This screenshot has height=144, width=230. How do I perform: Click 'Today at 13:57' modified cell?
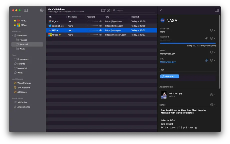pos(138,35)
